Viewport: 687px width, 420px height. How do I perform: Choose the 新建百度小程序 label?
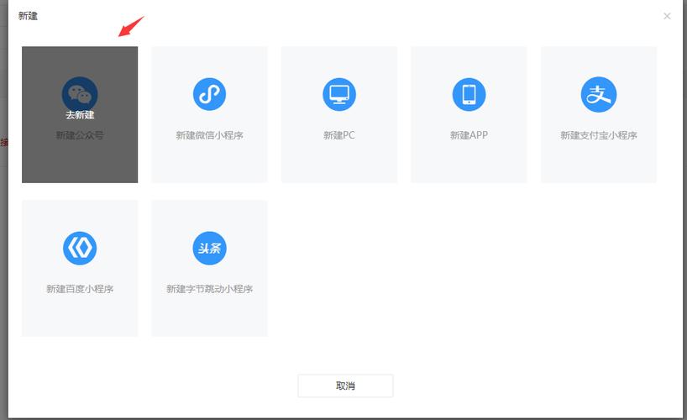80,289
